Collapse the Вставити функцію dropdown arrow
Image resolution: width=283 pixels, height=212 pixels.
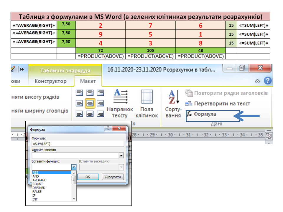coord(74,167)
